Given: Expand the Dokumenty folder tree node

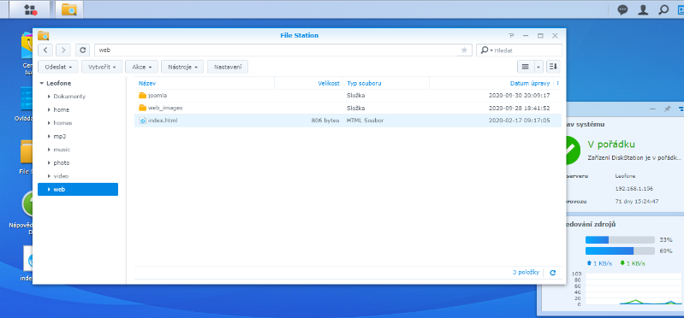Looking at the screenshot, I should coord(49,97).
